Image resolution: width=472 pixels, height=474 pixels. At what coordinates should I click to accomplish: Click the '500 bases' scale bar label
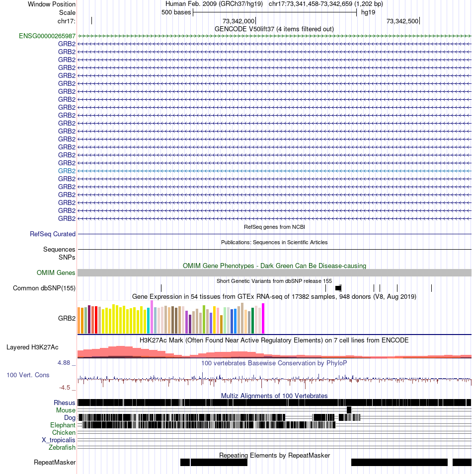click(176, 12)
